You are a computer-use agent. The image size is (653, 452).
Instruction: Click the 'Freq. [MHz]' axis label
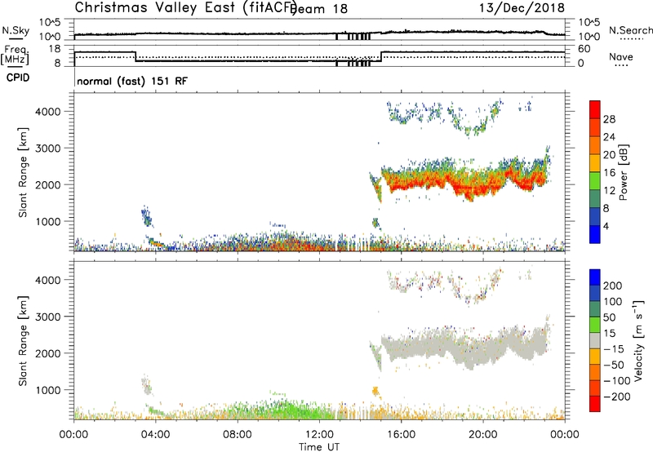pos(16,55)
